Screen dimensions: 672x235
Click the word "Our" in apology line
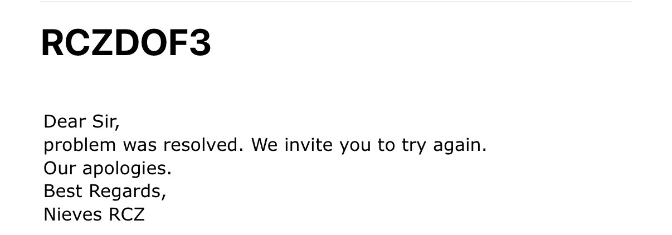pos(56,168)
